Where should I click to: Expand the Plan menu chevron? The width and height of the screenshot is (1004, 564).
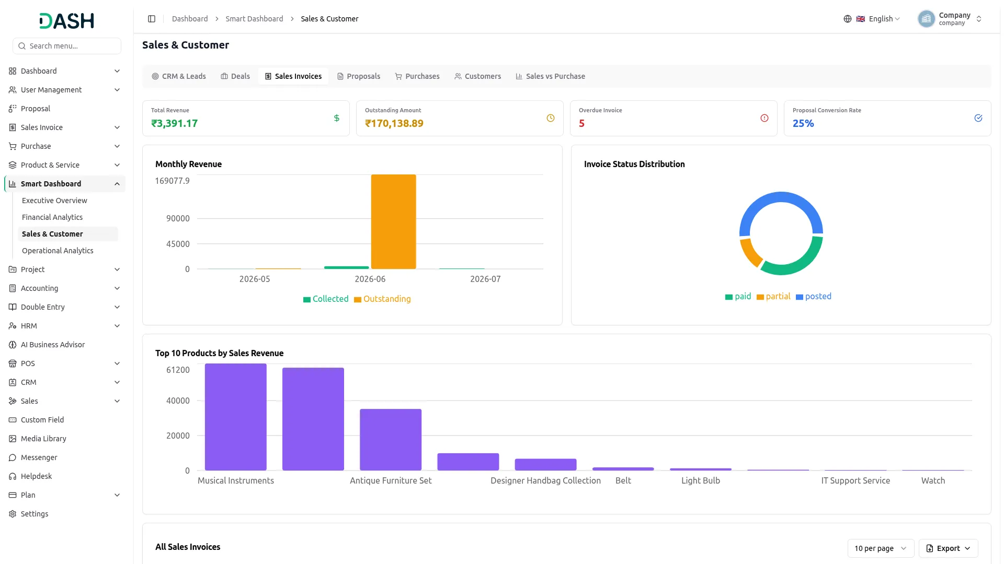(x=117, y=495)
